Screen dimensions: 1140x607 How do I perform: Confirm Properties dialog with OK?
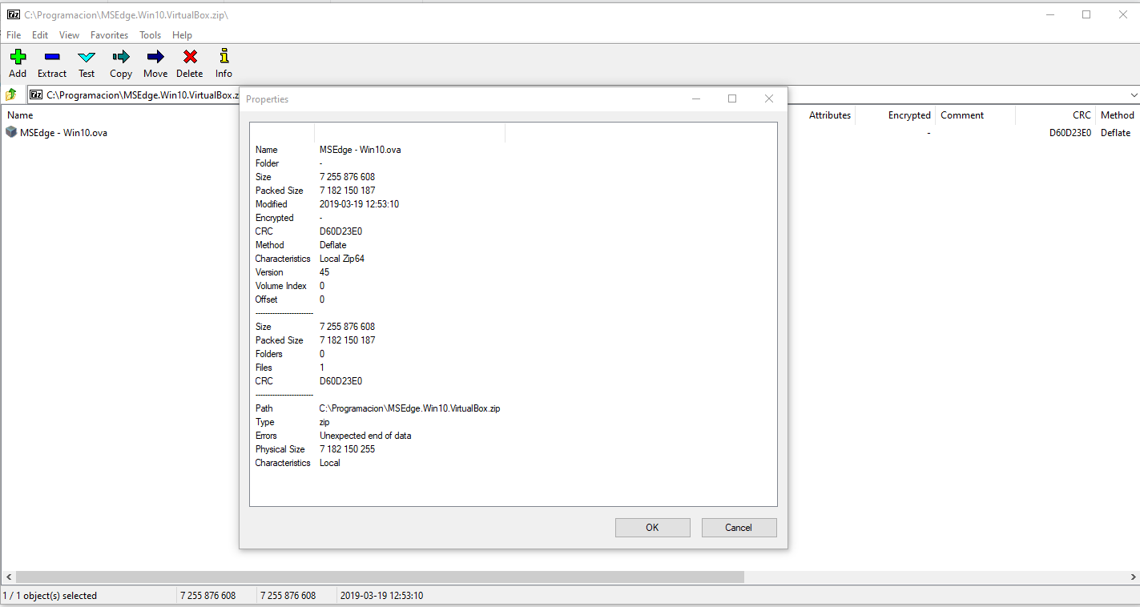[652, 528]
